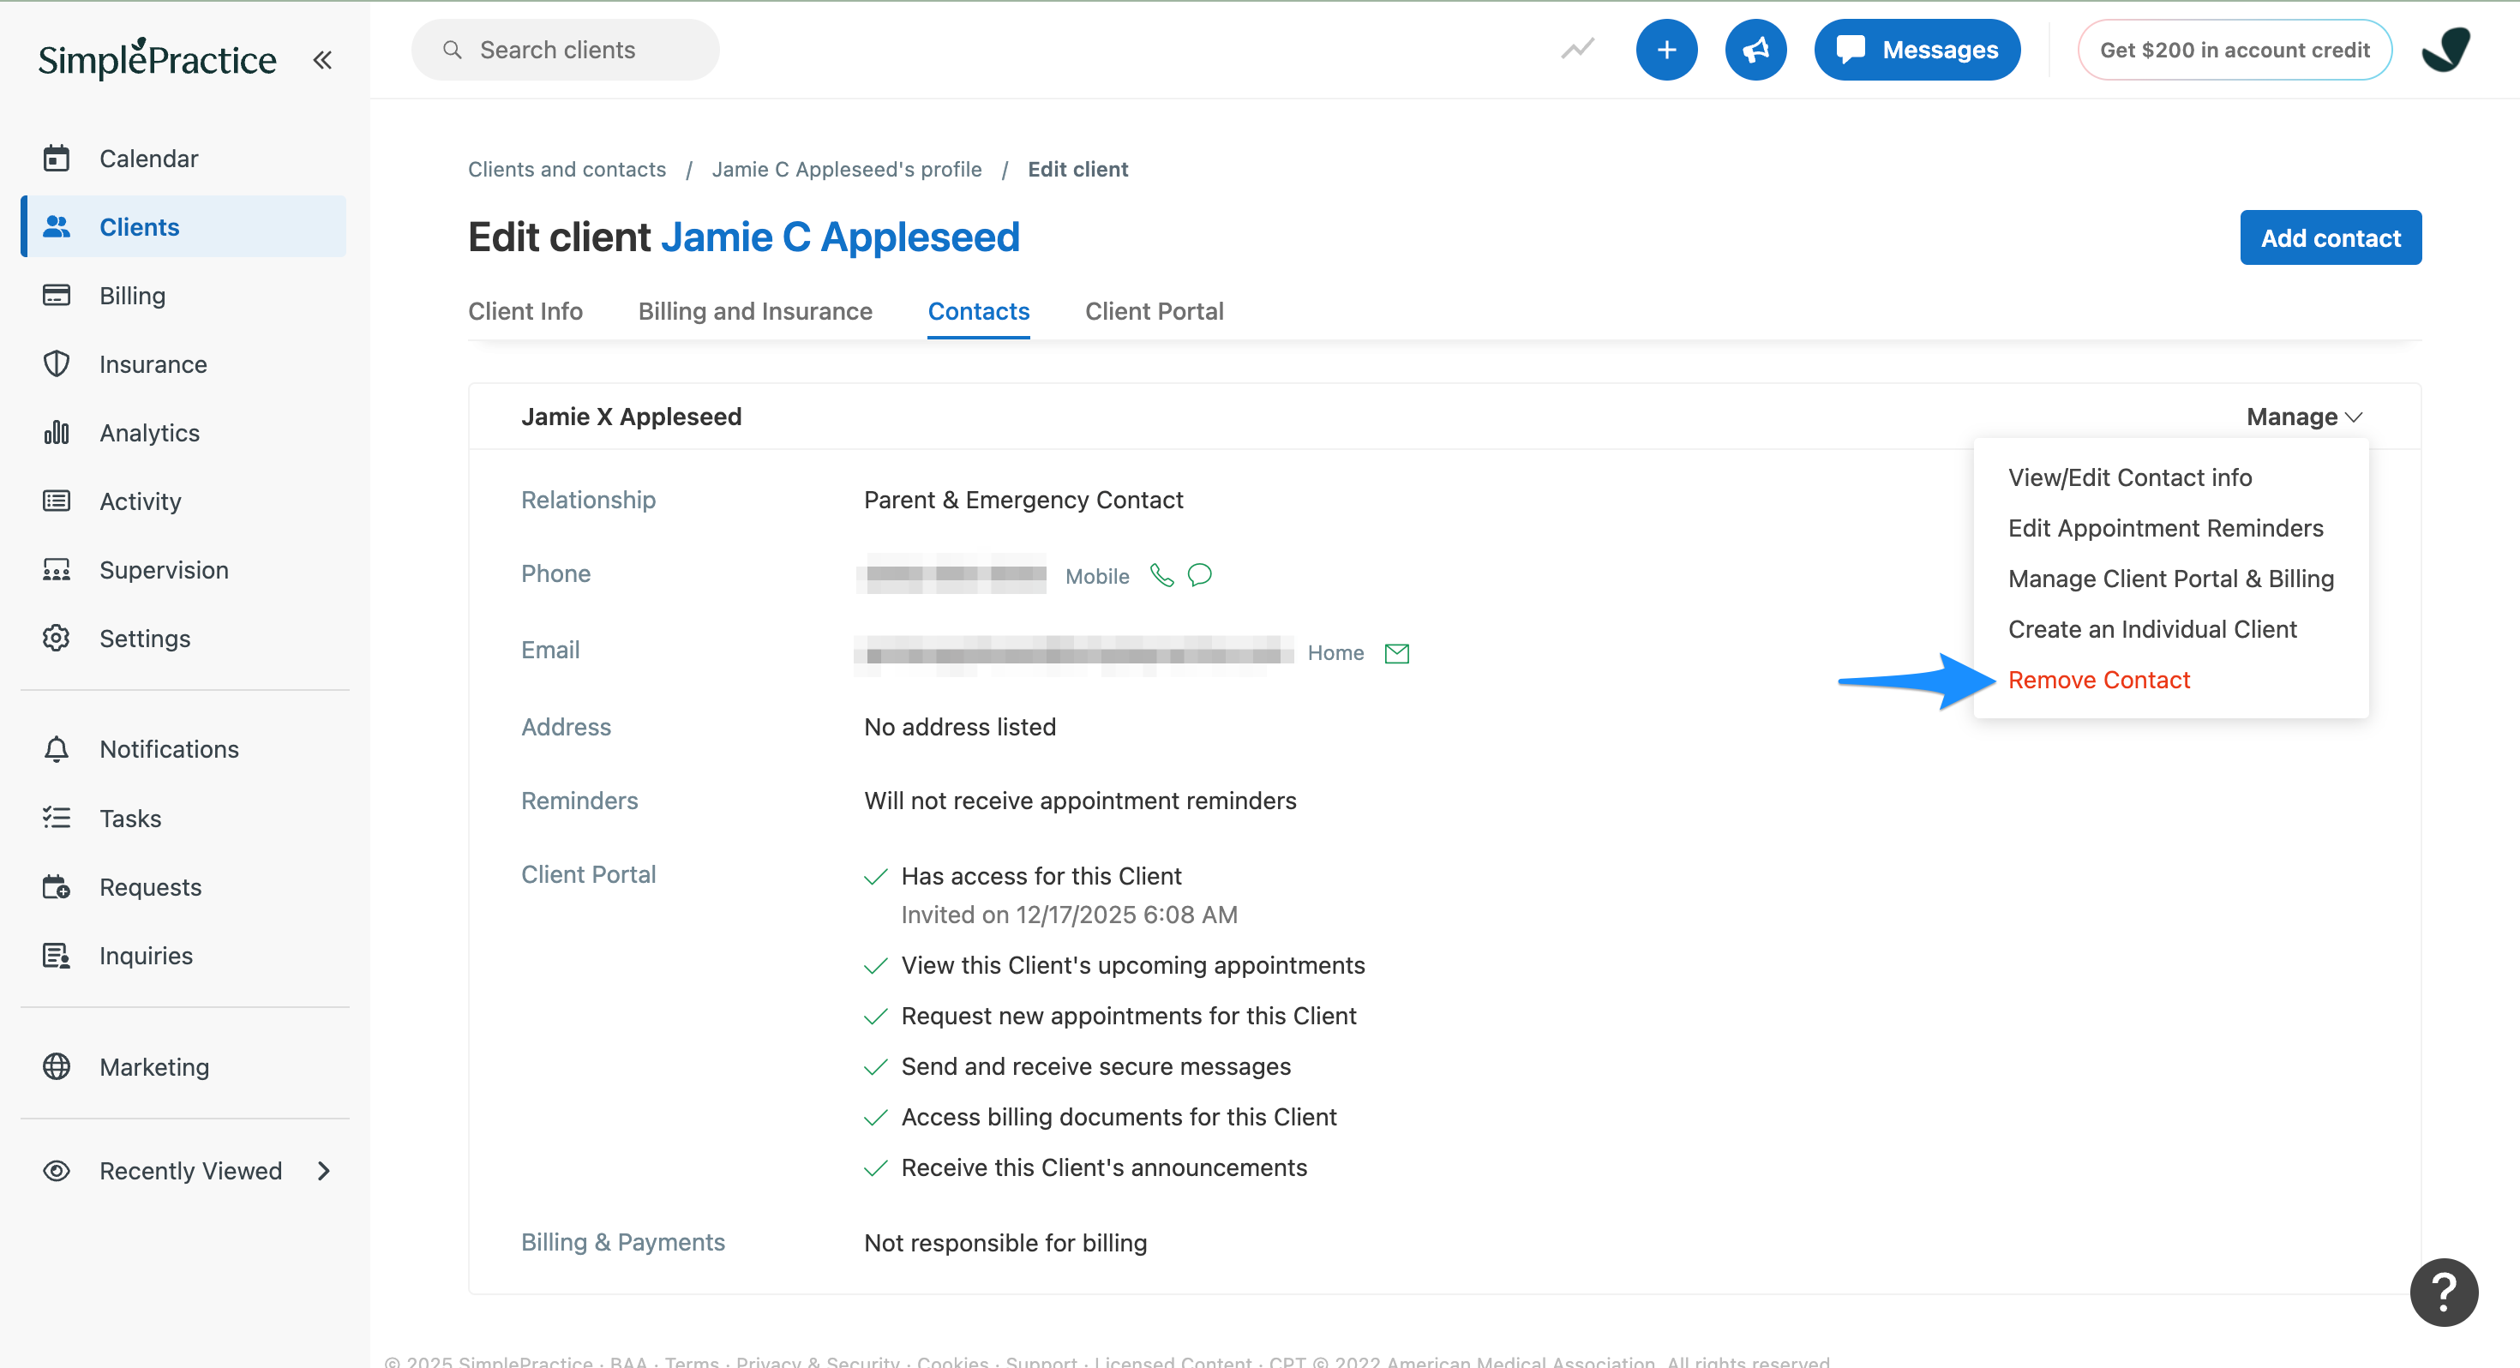Click the trend line analytics icon in header
The height and width of the screenshot is (1368, 2520).
[1578, 49]
